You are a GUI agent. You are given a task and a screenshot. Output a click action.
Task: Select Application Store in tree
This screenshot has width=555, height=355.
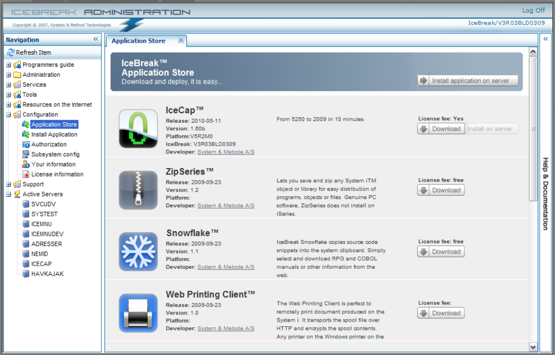point(54,125)
